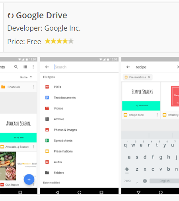Switch to list view icon in first screenshot
179x201 pixels.
(25, 67)
